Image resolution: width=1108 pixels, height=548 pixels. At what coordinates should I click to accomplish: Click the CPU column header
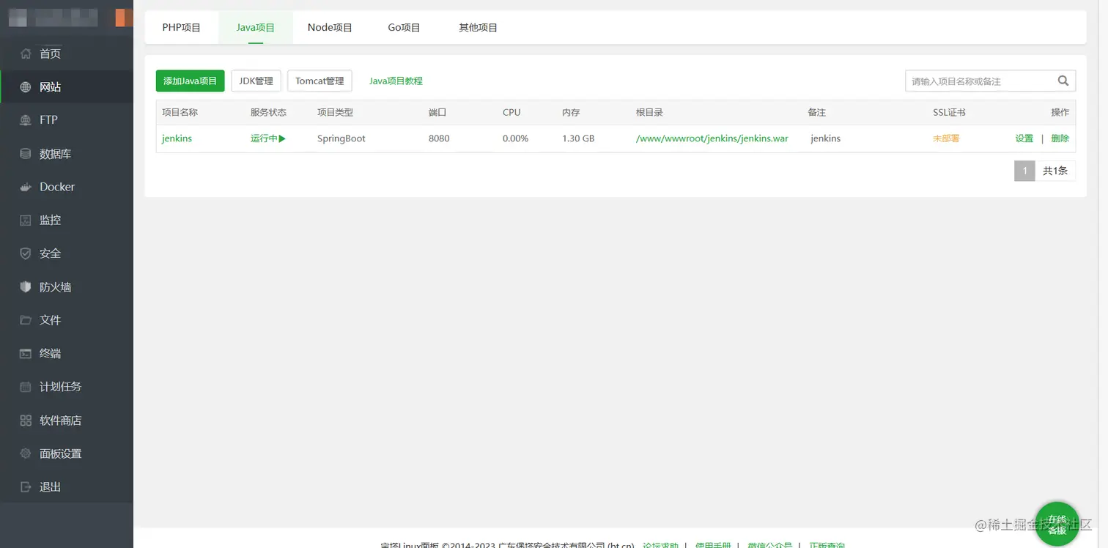(x=511, y=113)
